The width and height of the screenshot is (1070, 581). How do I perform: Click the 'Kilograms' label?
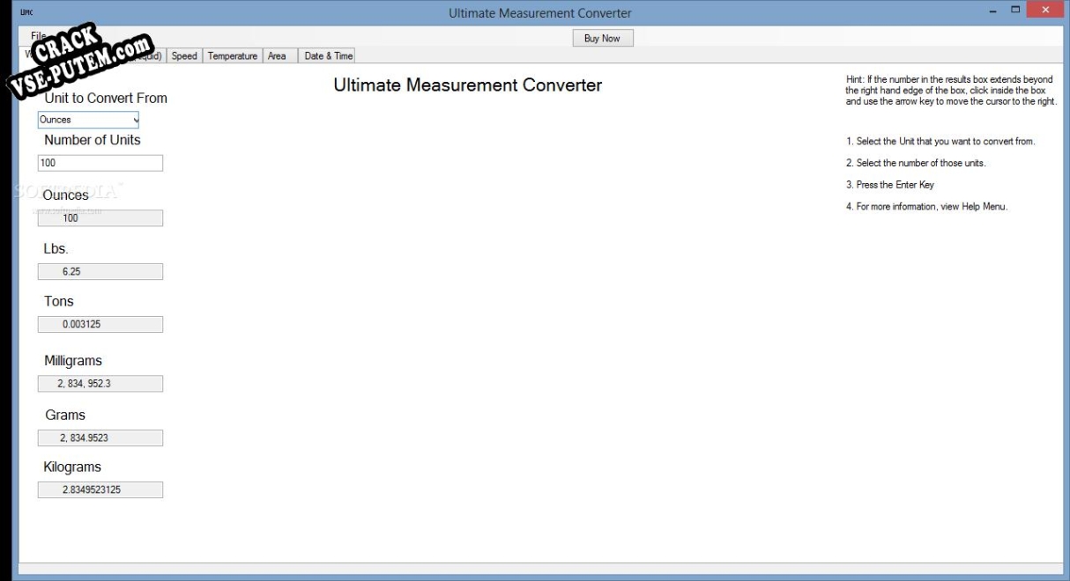pyautogui.click(x=72, y=467)
